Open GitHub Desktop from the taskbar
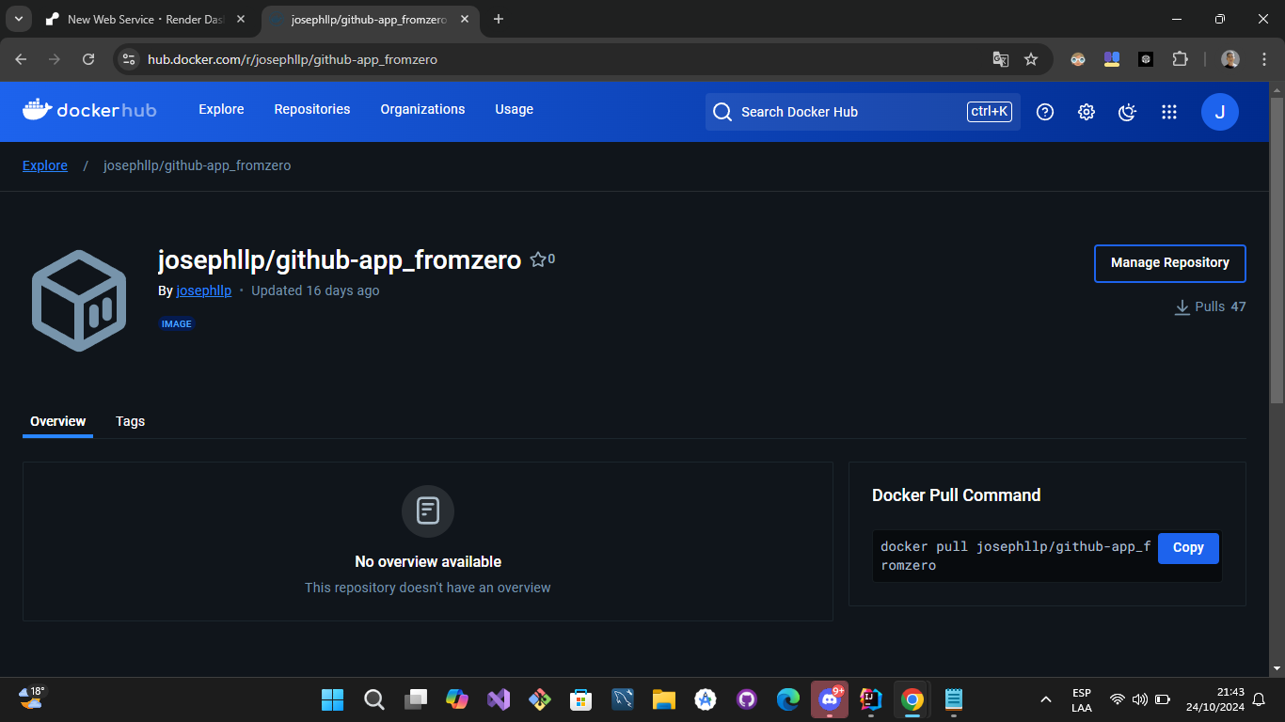The image size is (1285, 722). [x=746, y=699]
